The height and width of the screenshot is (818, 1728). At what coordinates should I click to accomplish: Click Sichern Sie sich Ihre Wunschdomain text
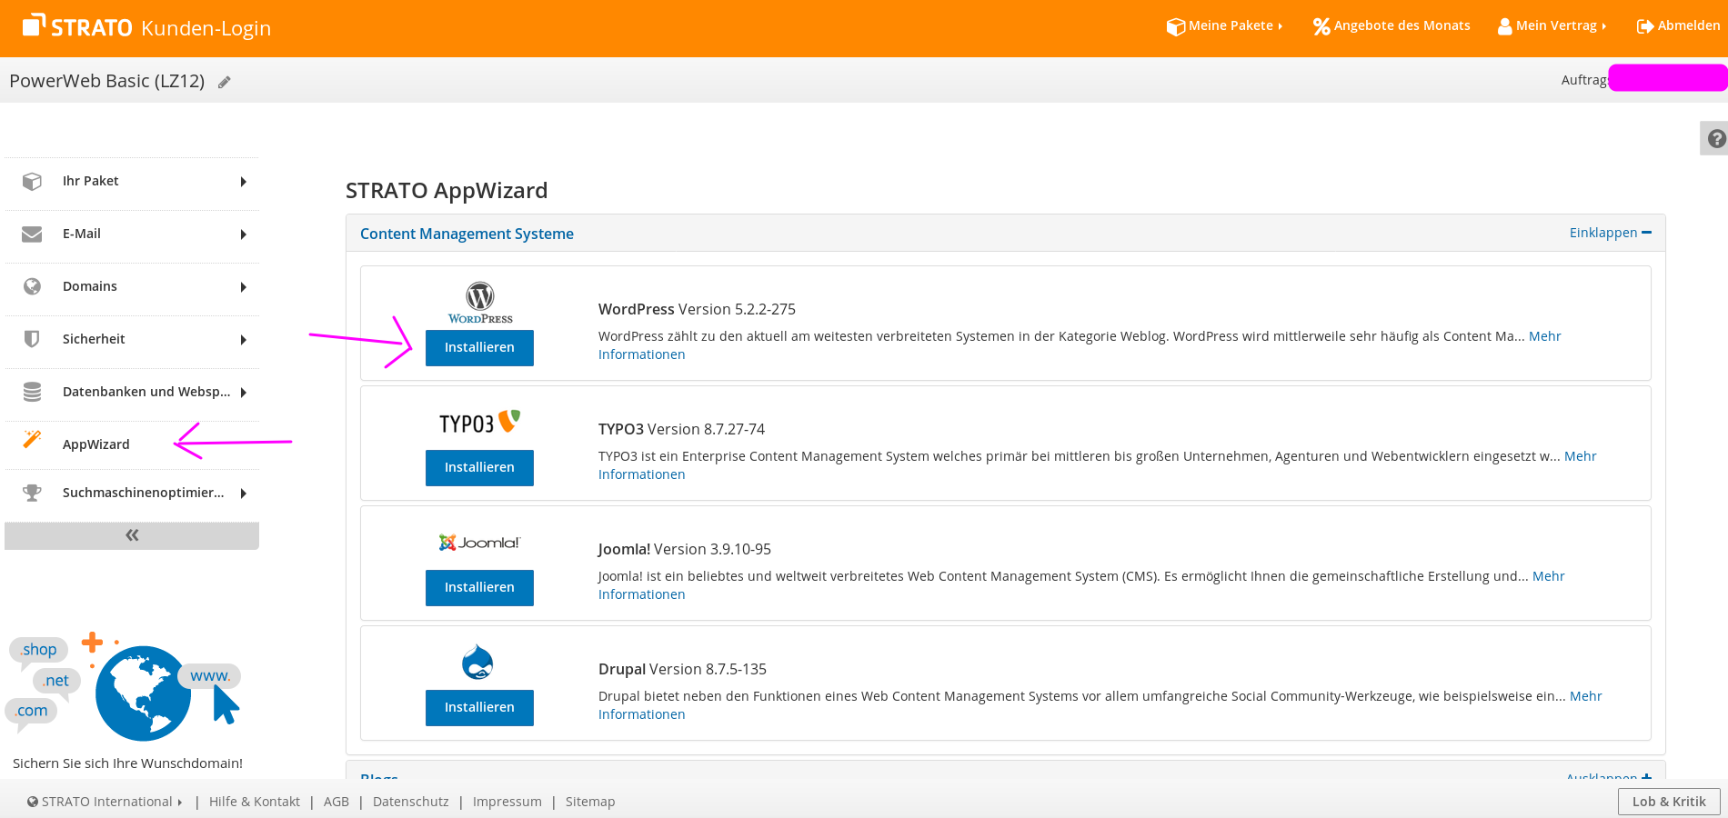click(127, 763)
